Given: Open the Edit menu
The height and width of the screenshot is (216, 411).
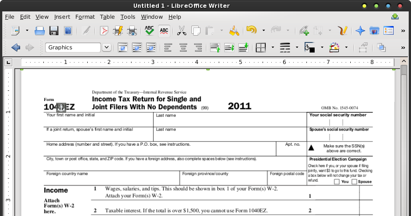Looking at the screenshot, I should pyautogui.click(x=25, y=17).
